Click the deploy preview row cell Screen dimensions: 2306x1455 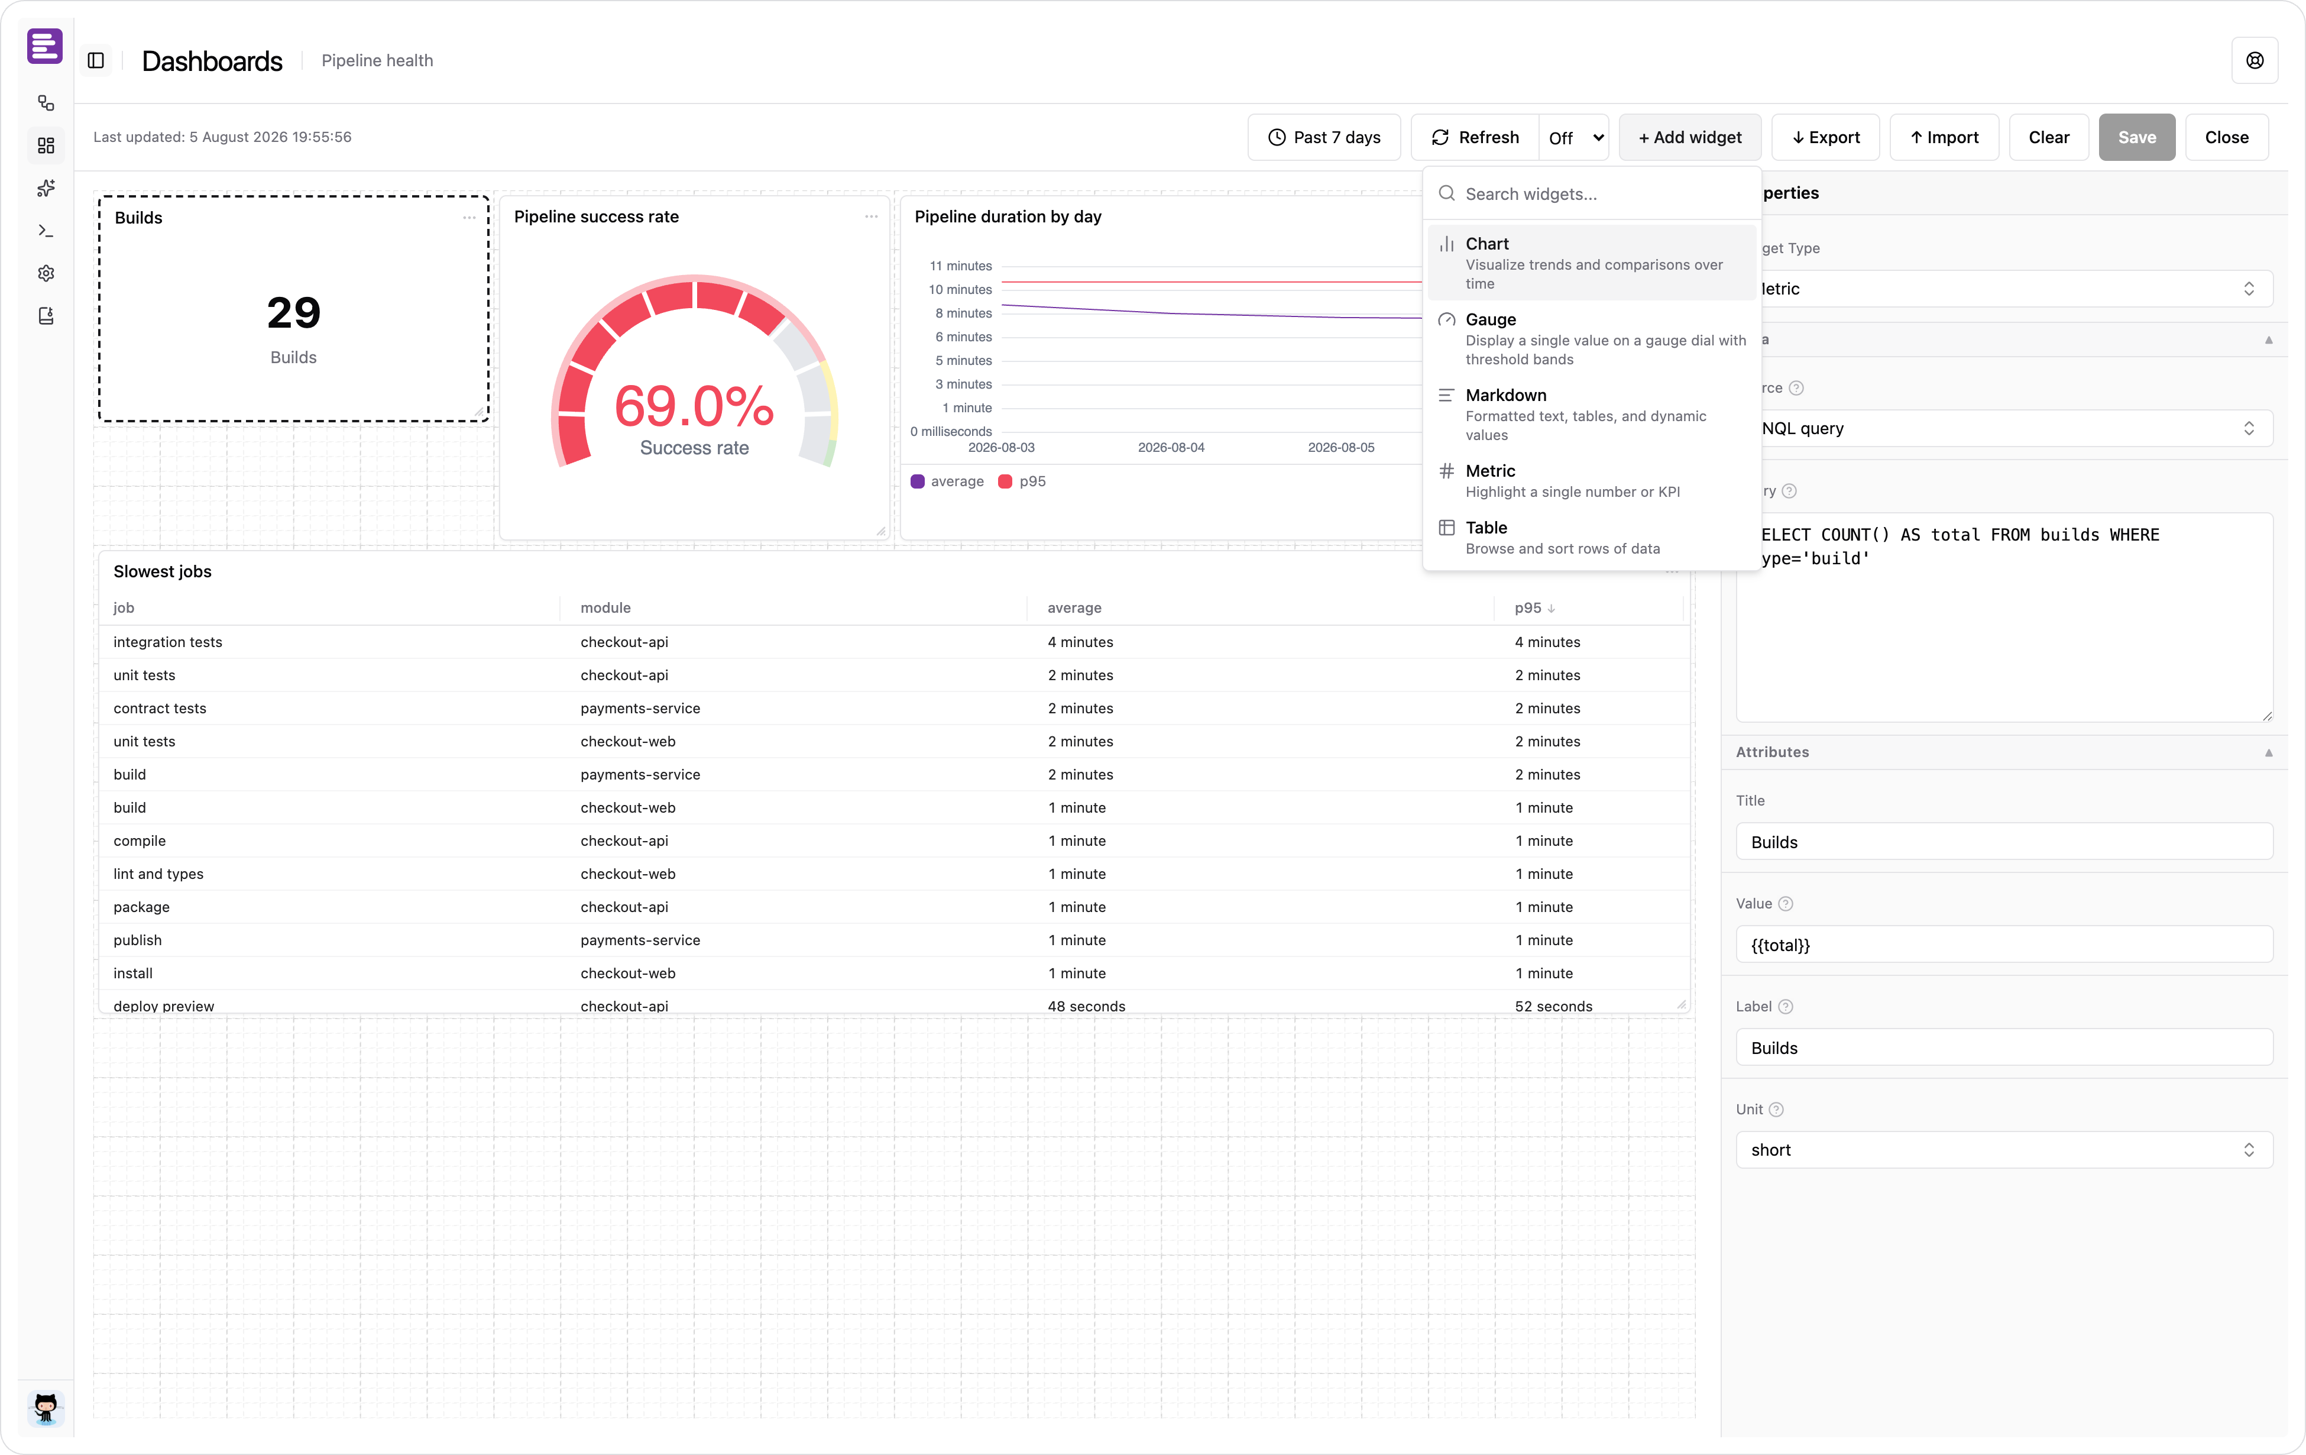[164, 1005]
